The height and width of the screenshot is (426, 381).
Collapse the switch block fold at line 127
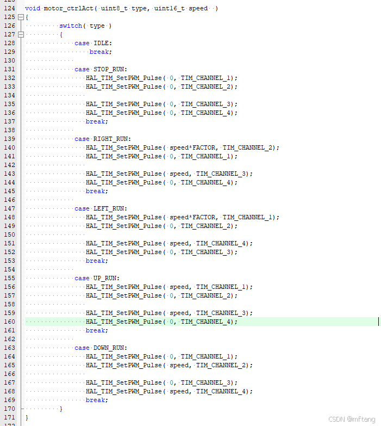pos(21,34)
